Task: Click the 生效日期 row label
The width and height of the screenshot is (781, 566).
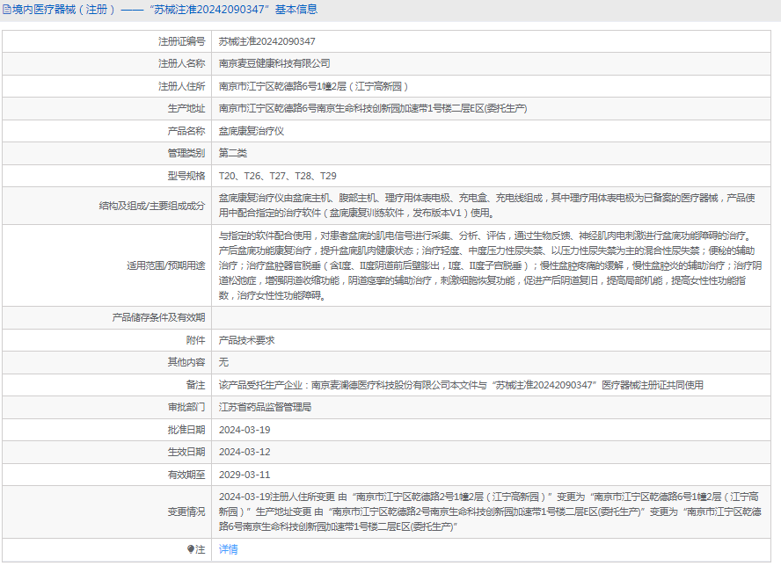Action: tap(186, 452)
